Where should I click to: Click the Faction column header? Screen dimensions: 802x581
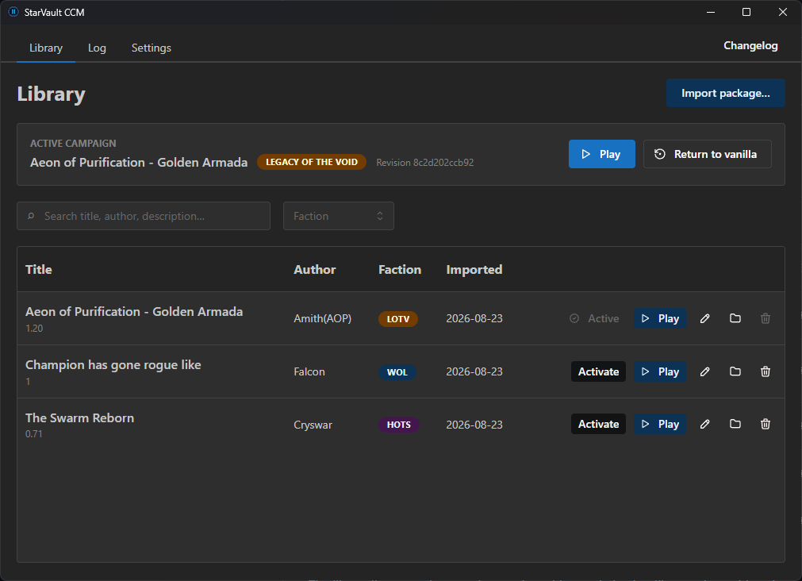400,270
